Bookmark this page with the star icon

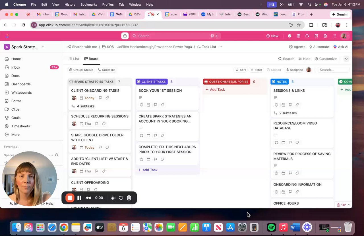click(x=299, y=25)
